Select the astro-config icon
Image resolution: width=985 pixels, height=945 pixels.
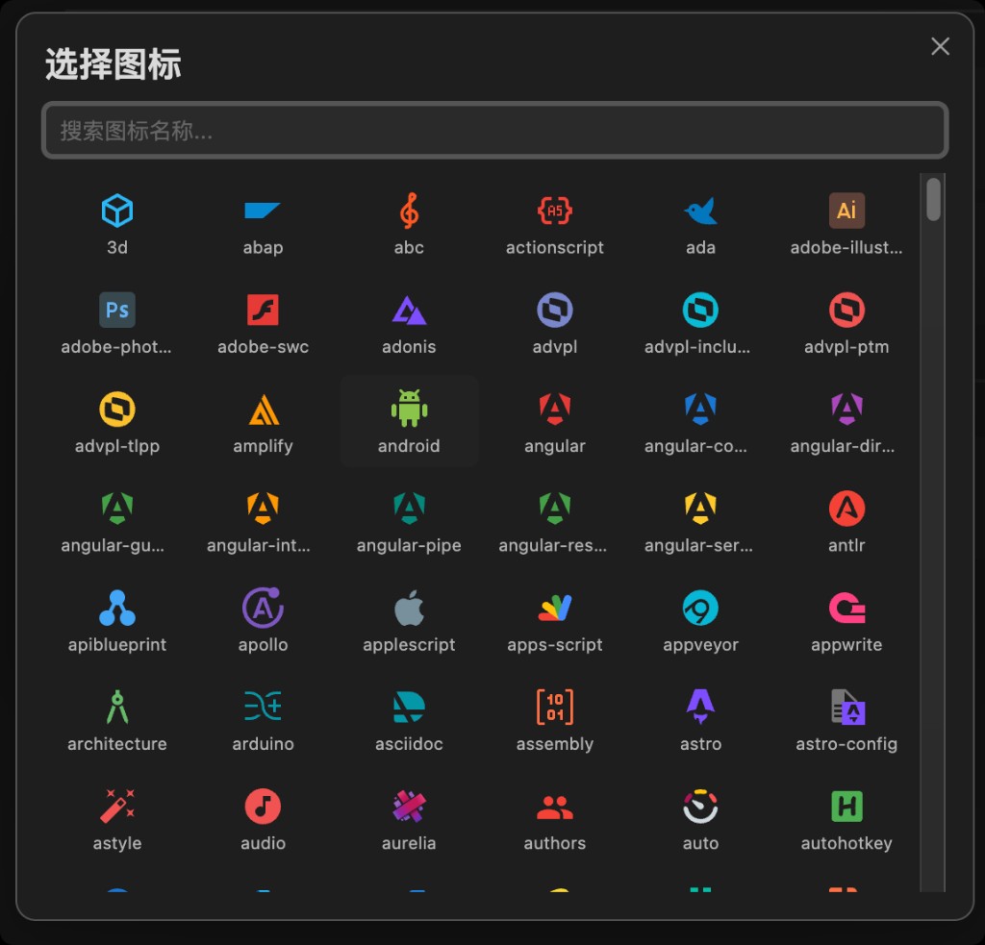click(x=846, y=707)
